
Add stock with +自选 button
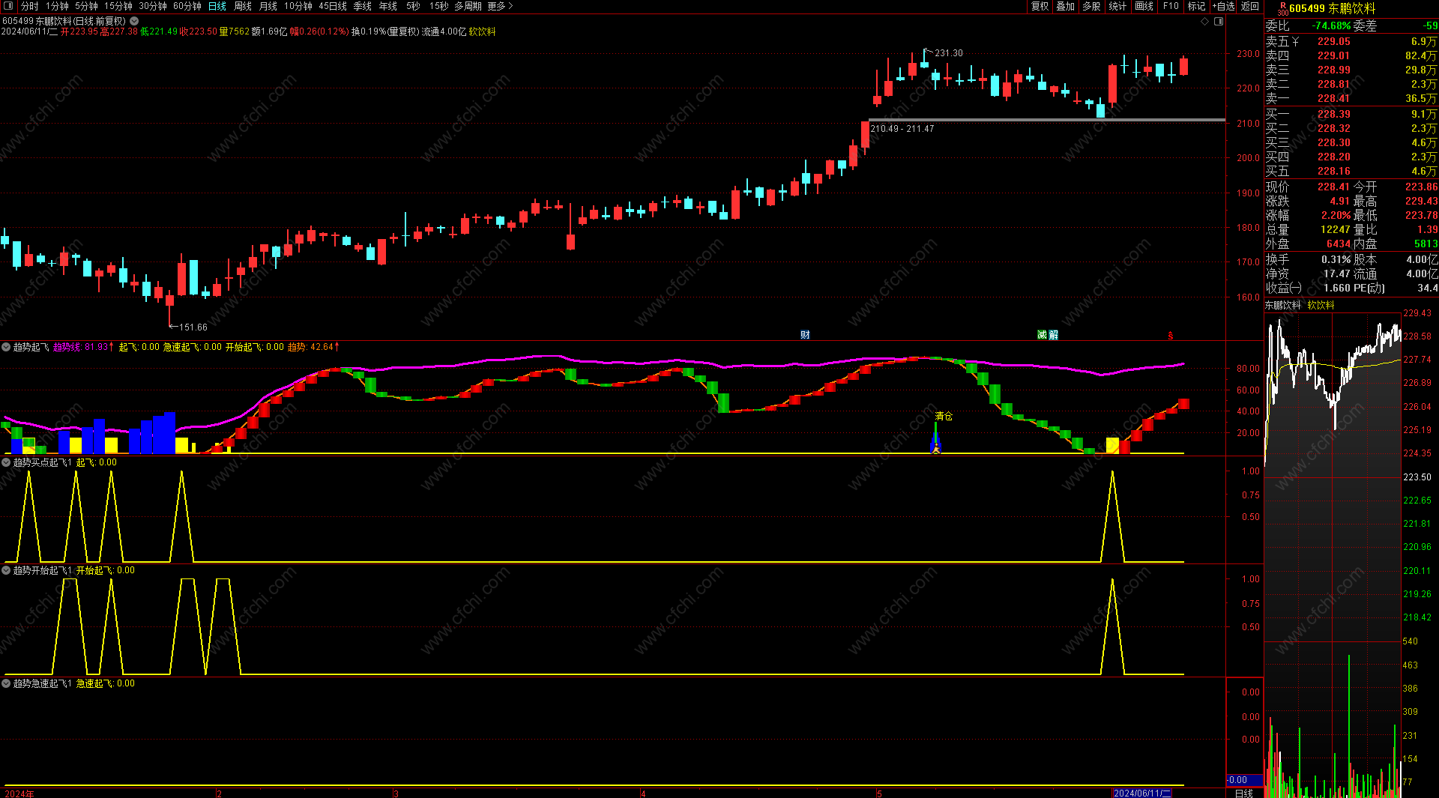1224,6
